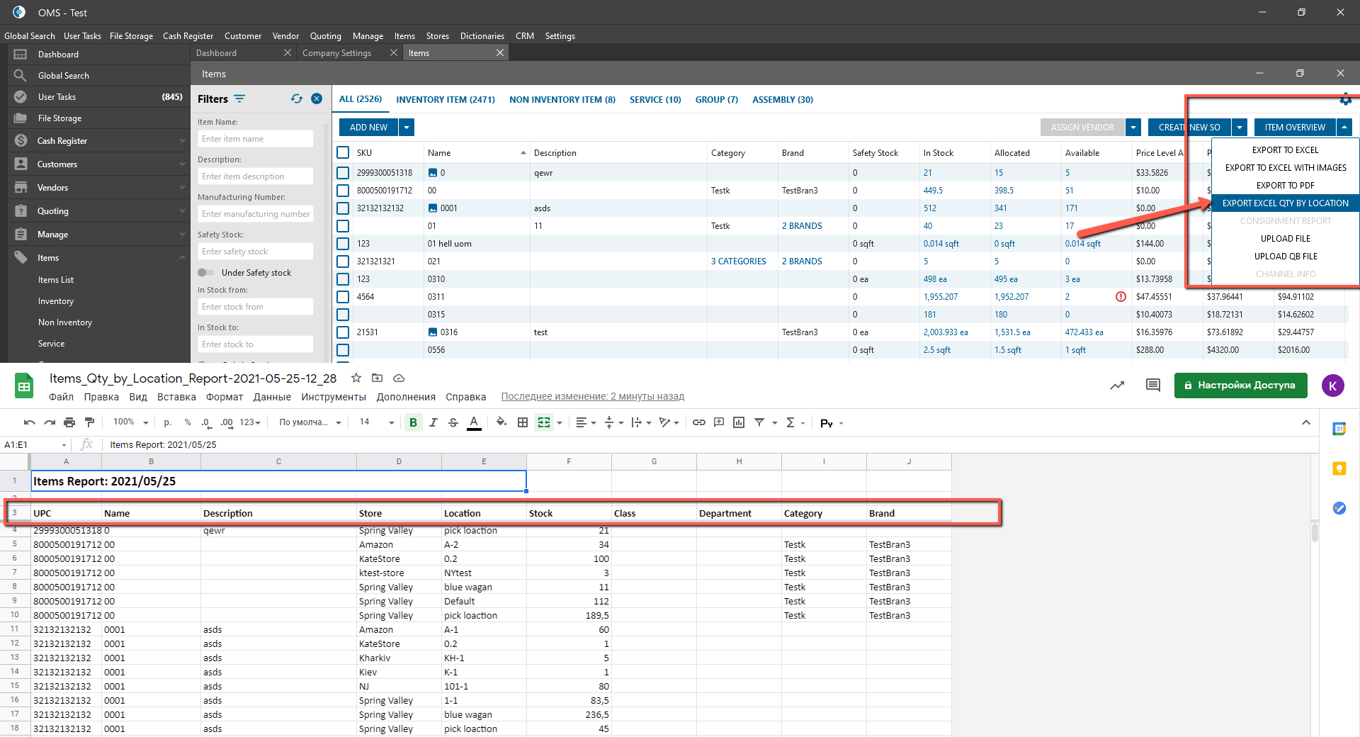
Task: Expand the Cash Register sidebar section
Action: tap(182, 141)
